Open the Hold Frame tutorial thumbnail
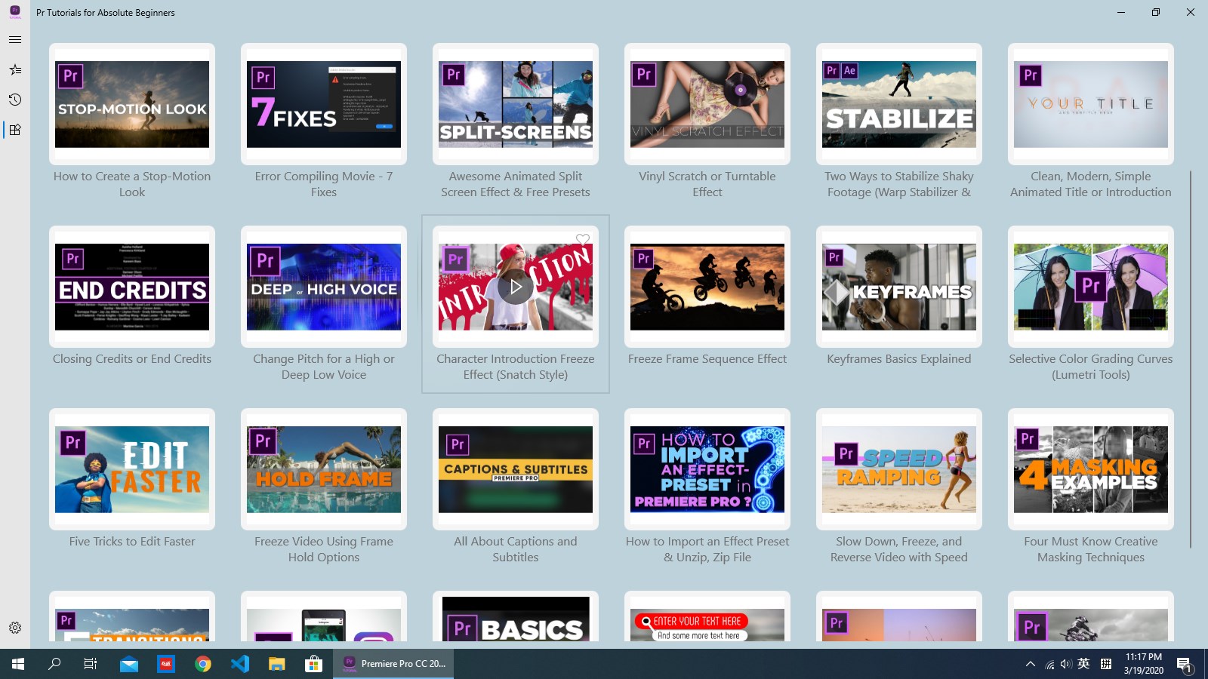 pos(324,469)
